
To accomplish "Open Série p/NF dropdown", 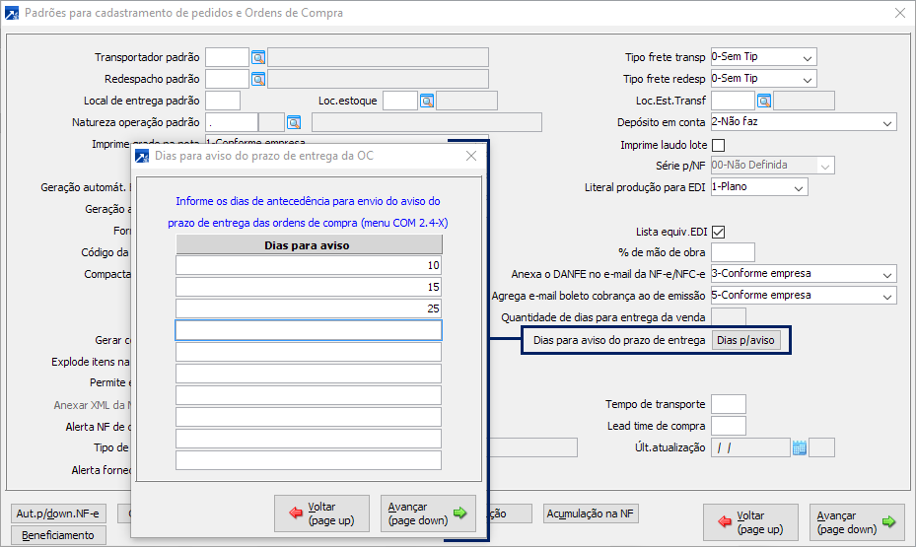I will pyautogui.click(x=825, y=166).
